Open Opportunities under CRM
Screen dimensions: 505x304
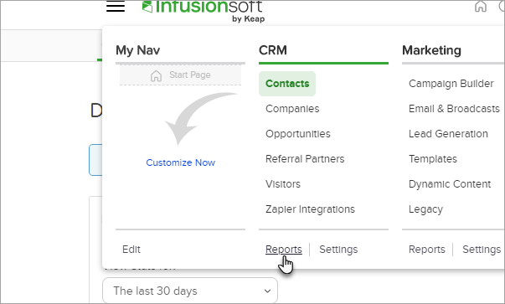click(298, 134)
